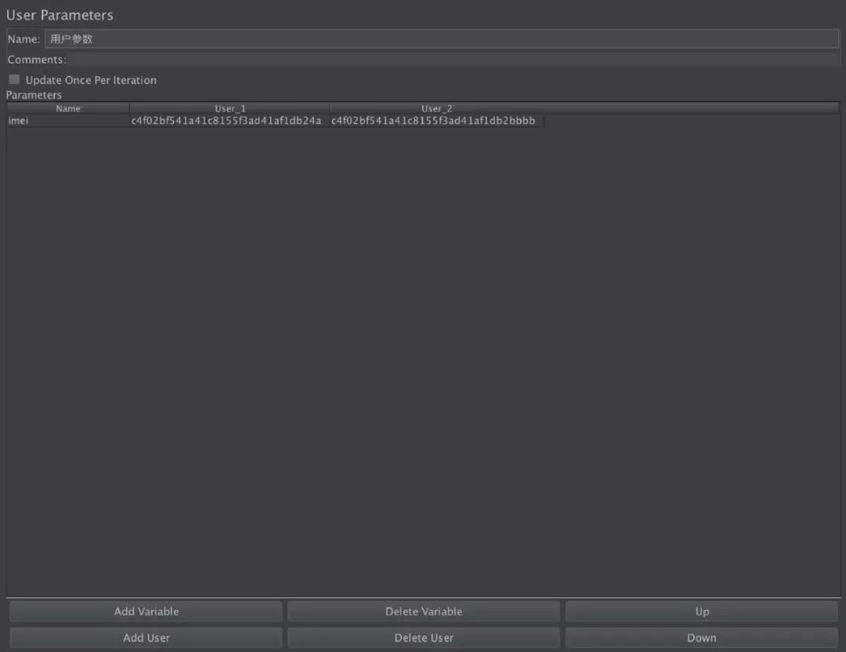This screenshot has width=846, height=652.
Task: Select User_2 value ending in db2bbbb
Action: pos(436,121)
